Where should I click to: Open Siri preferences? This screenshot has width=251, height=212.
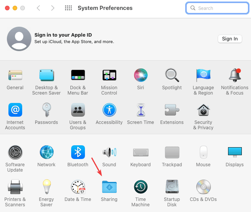click(140, 75)
